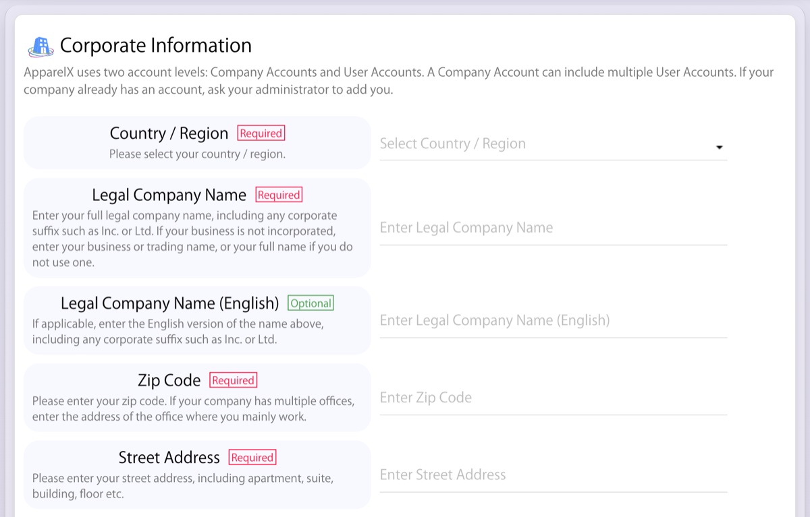Click the Required badge beside Legal Company Name
The width and height of the screenshot is (810, 517).
(279, 195)
